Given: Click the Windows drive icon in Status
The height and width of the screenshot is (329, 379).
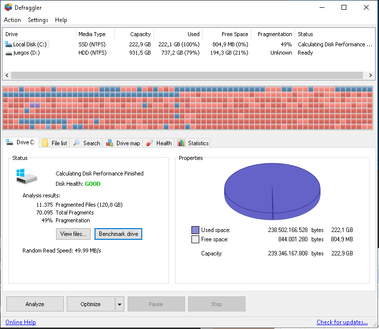Looking at the screenshot, I should tap(27, 176).
